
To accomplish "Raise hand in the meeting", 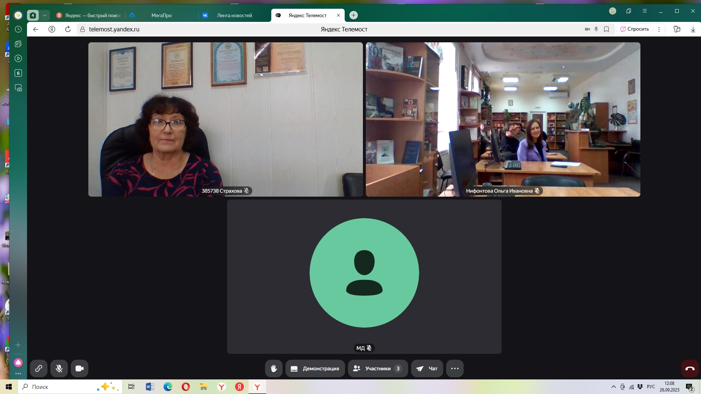I will click(x=274, y=368).
